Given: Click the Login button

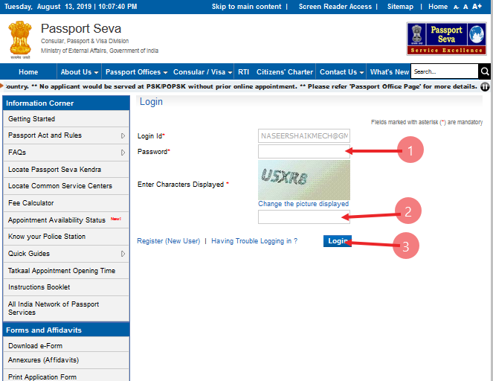Looking at the screenshot, I should tap(338, 241).
